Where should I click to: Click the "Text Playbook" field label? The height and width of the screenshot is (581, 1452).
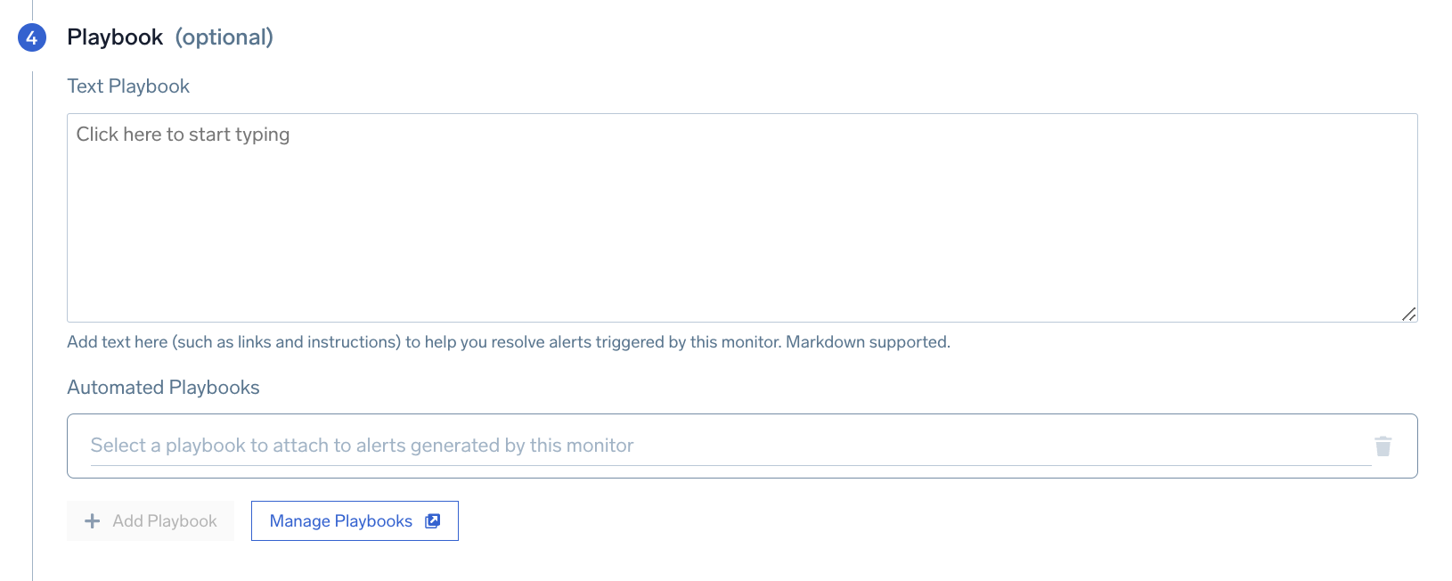tap(128, 86)
